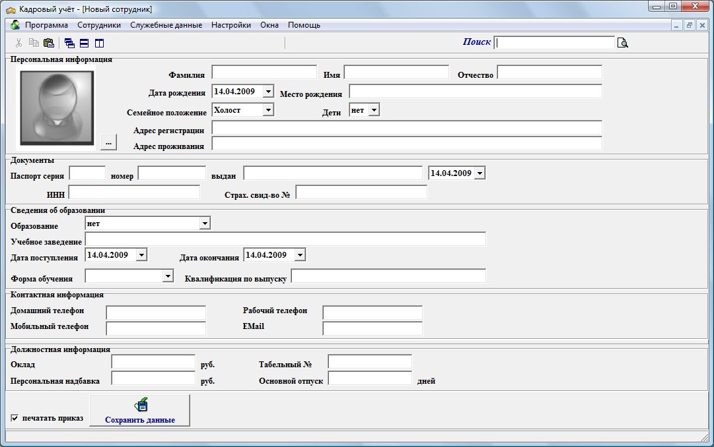Browse for photo with the ... button
This screenshot has height=447, width=714.
click(x=108, y=142)
